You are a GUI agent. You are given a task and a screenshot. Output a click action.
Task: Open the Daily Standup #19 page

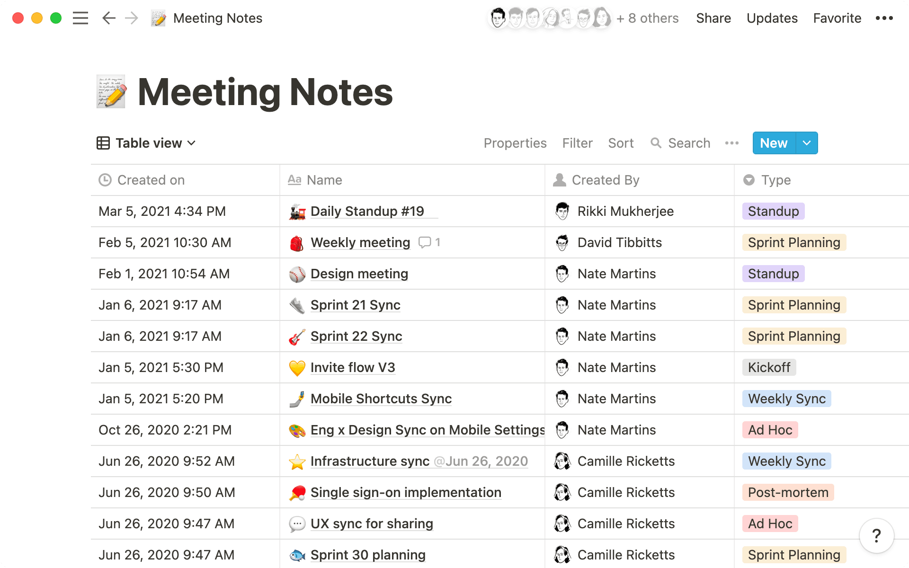click(x=367, y=211)
